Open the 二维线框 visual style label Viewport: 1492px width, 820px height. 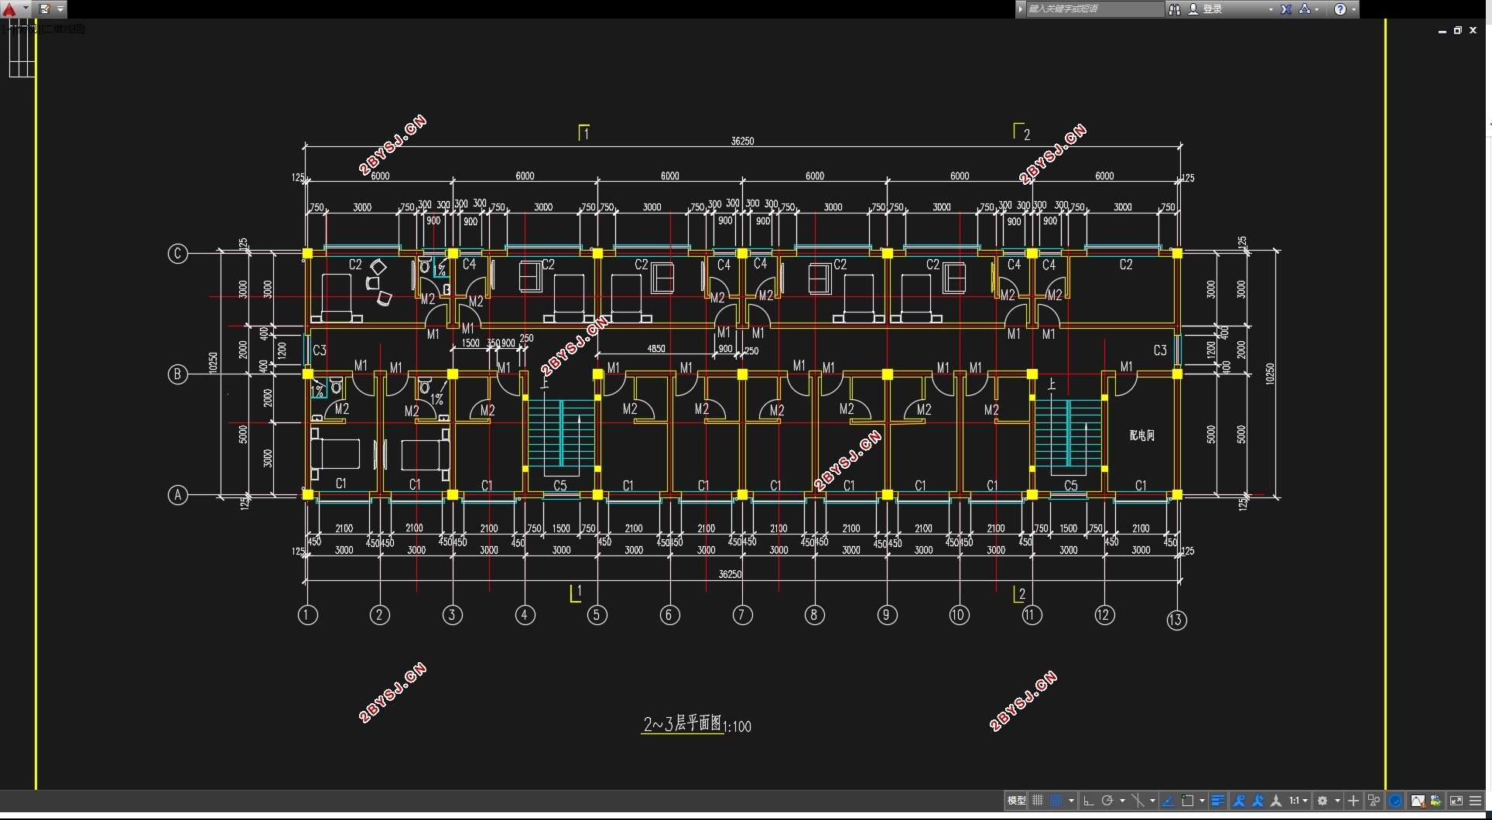point(64,29)
